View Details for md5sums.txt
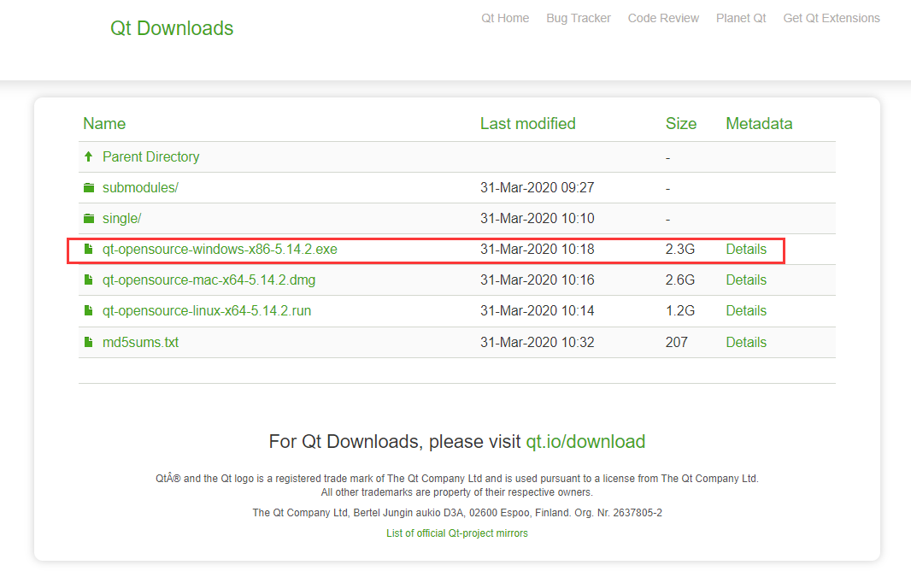The height and width of the screenshot is (577, 911). pyautogui.click(x=746, y=342)
